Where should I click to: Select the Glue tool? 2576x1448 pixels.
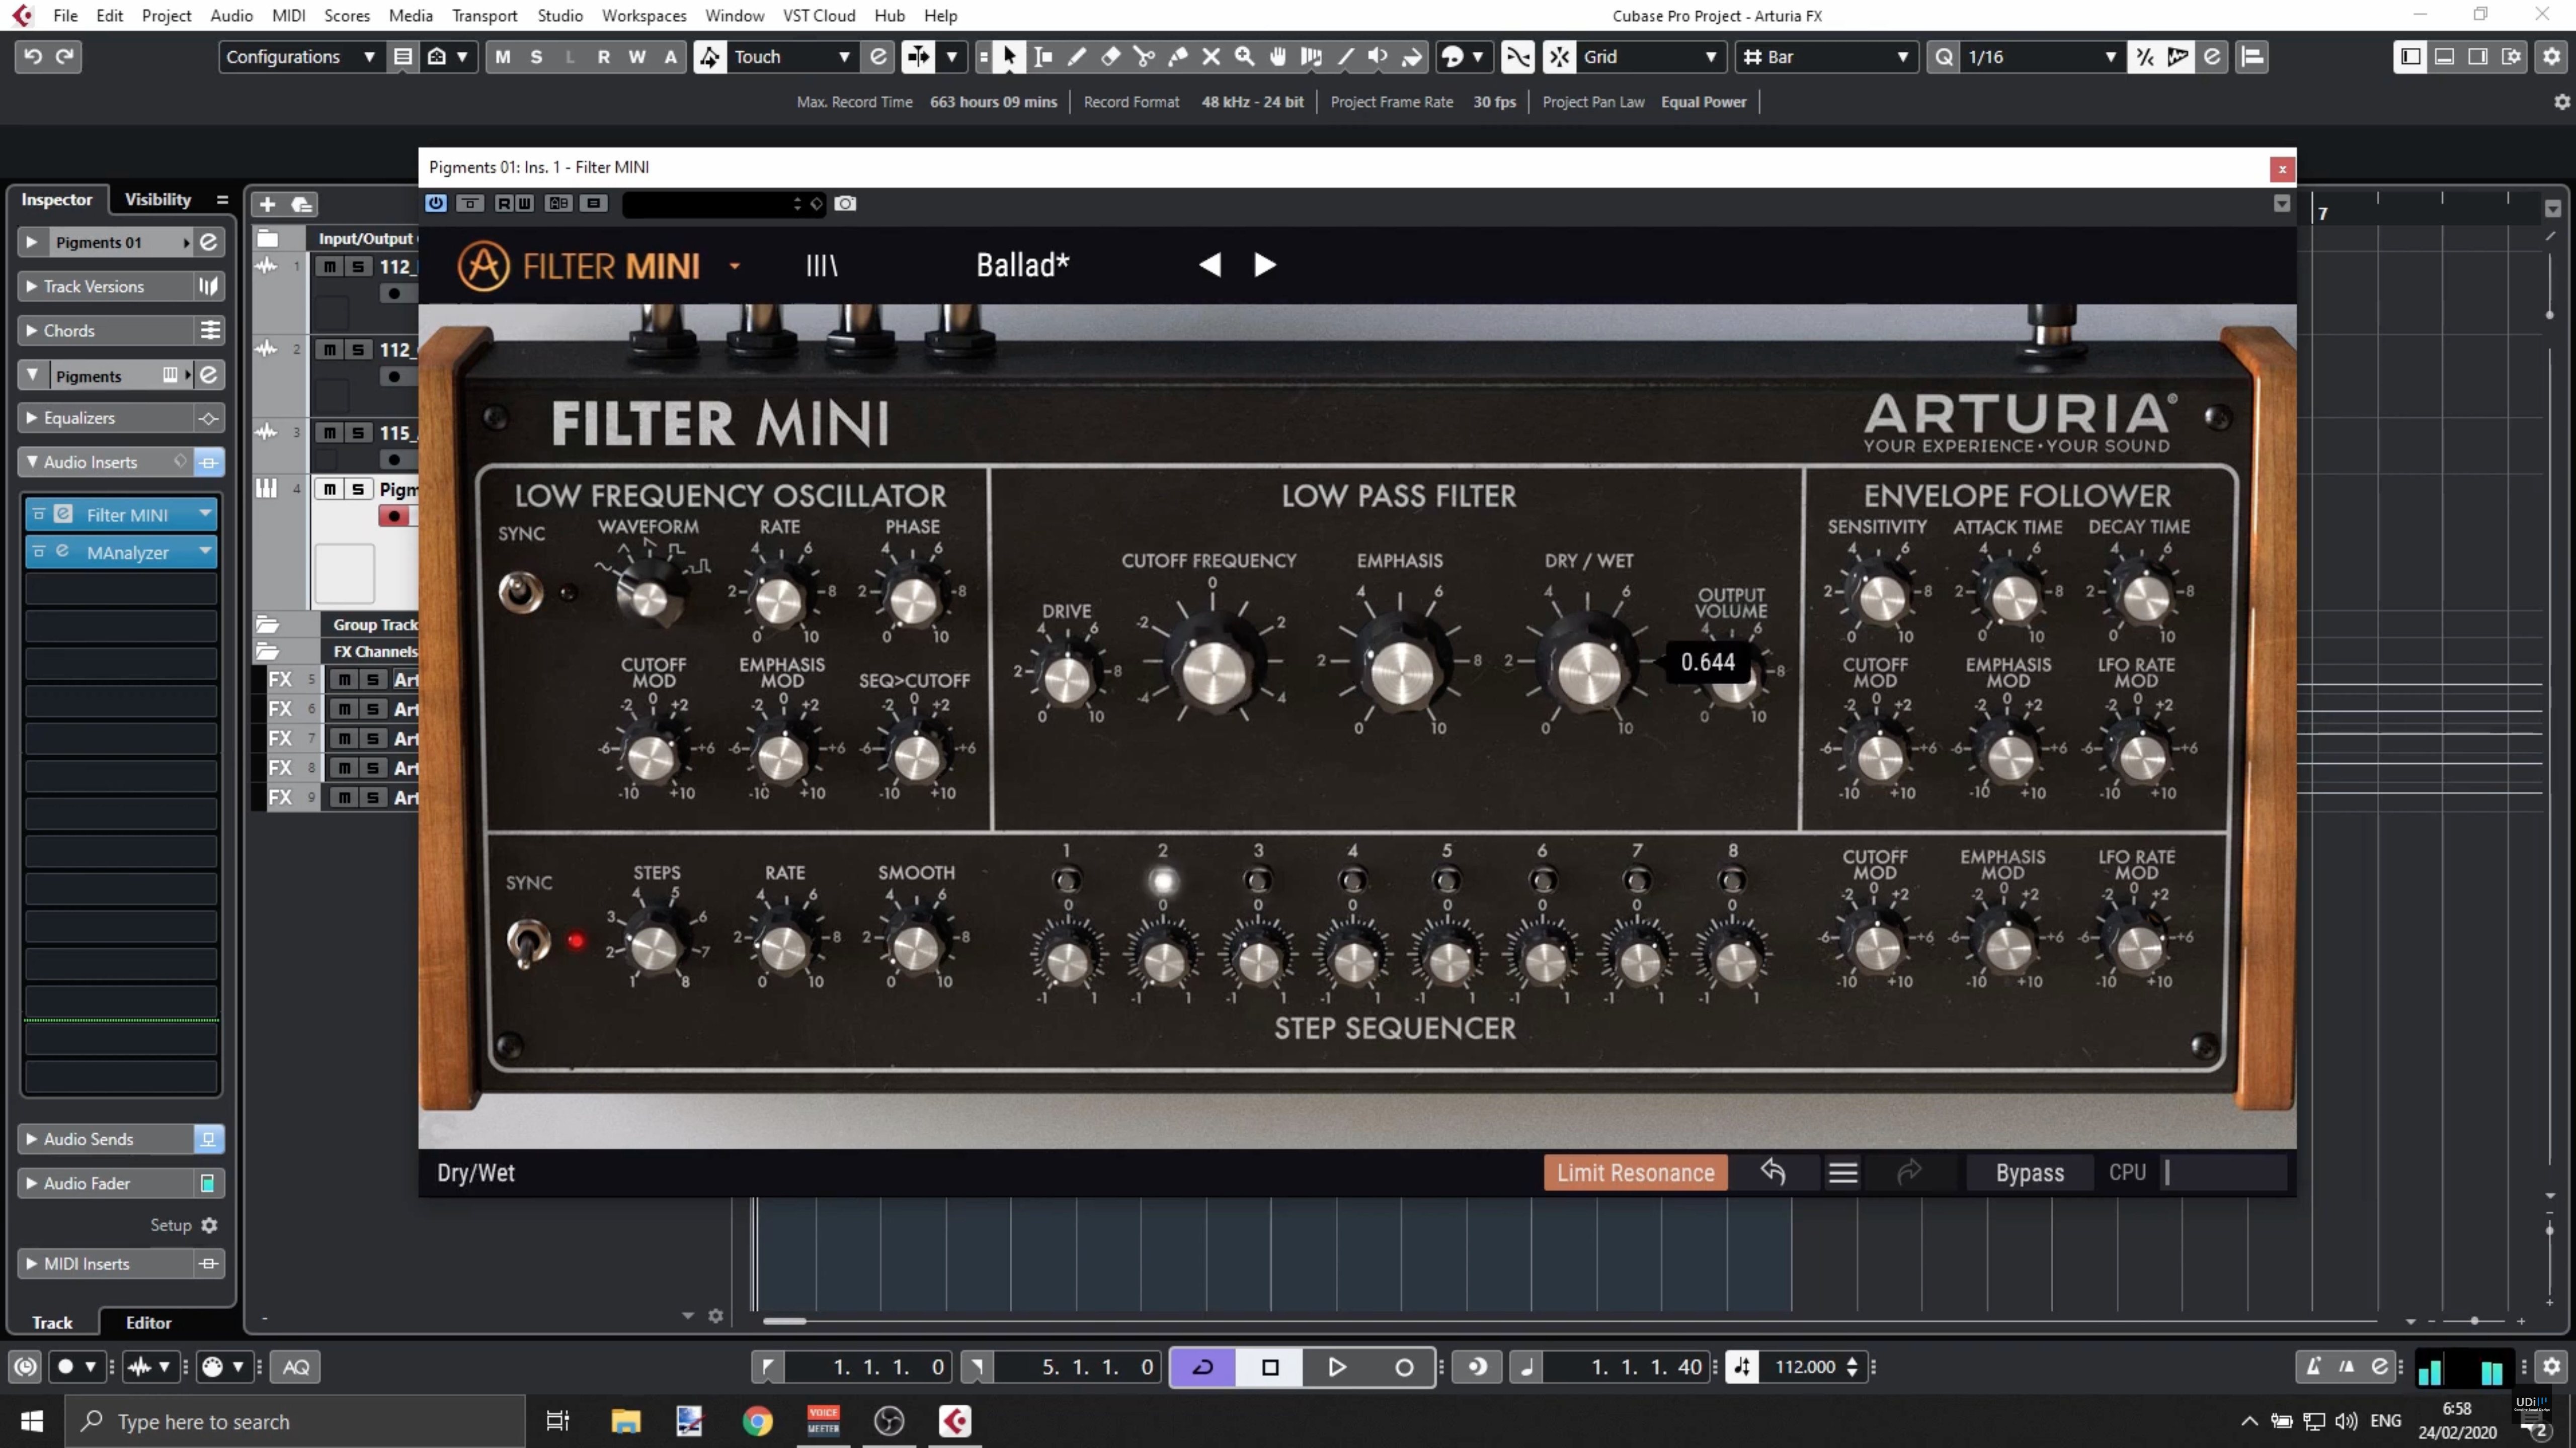pos(1178,57)
